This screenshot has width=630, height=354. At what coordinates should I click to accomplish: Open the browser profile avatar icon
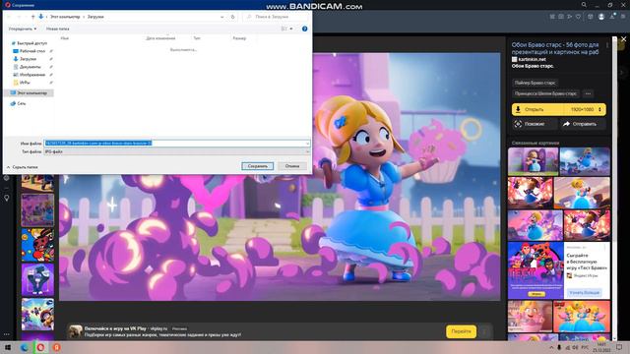[601, 17]
